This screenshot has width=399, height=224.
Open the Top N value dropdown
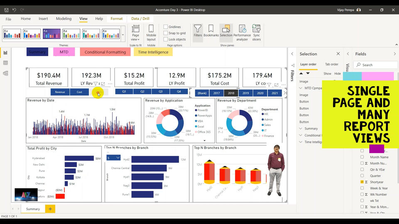coord(113,158)
